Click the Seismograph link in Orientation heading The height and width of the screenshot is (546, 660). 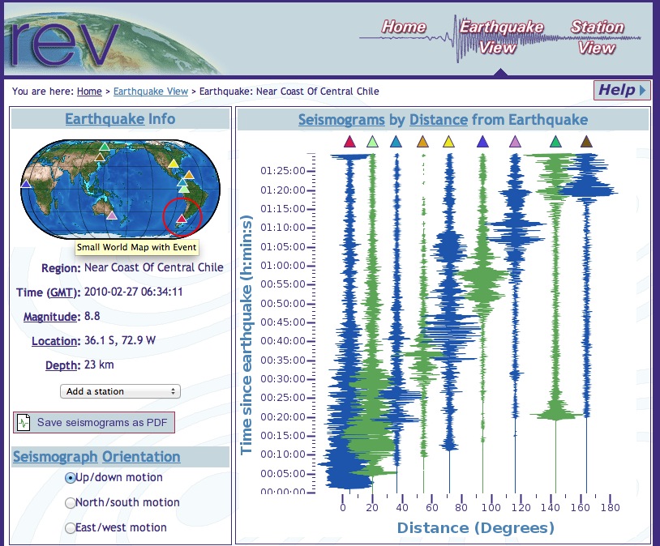55,457
